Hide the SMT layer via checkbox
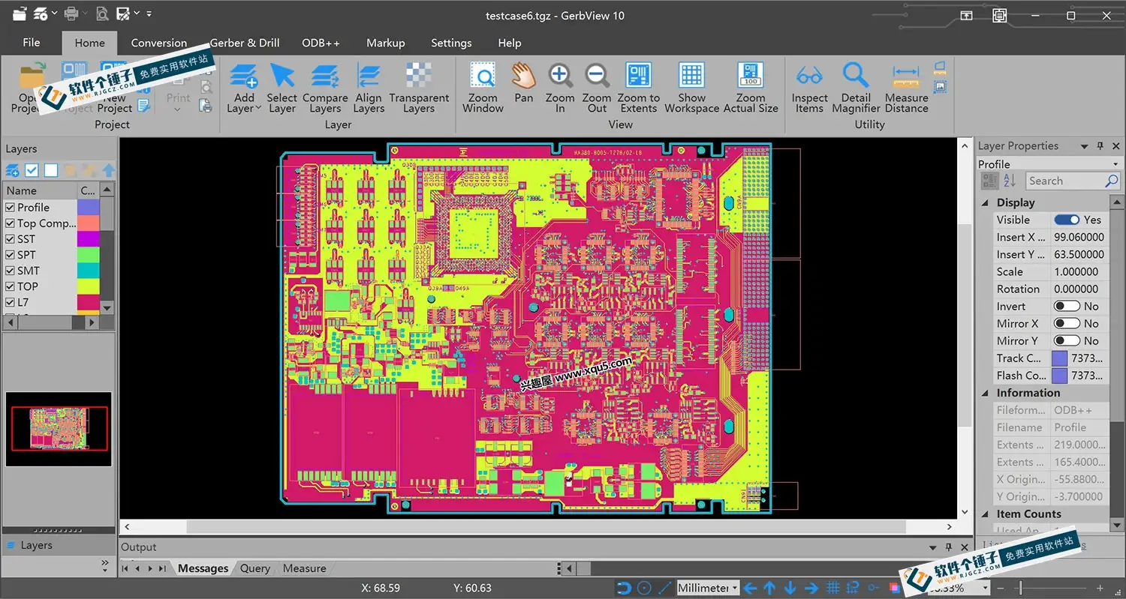The width and height of the screenshot is (1126, 599). (11, 271)
